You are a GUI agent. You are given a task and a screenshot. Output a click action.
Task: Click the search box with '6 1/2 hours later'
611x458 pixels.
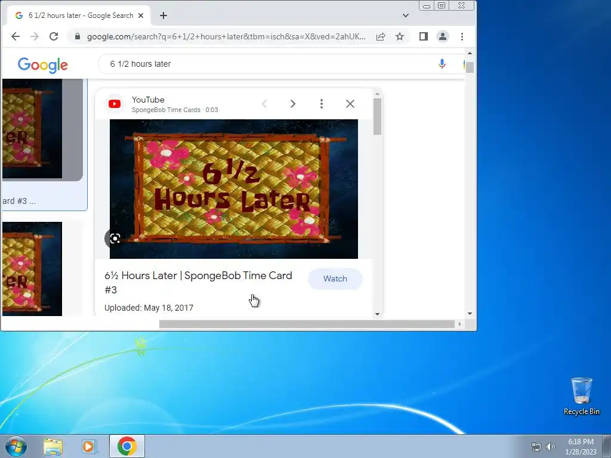click(x=269, y=64)
